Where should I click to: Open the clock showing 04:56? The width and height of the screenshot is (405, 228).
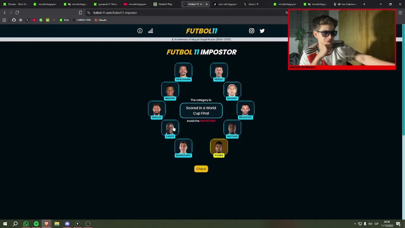pyautogui.click(x=387, y=224)
